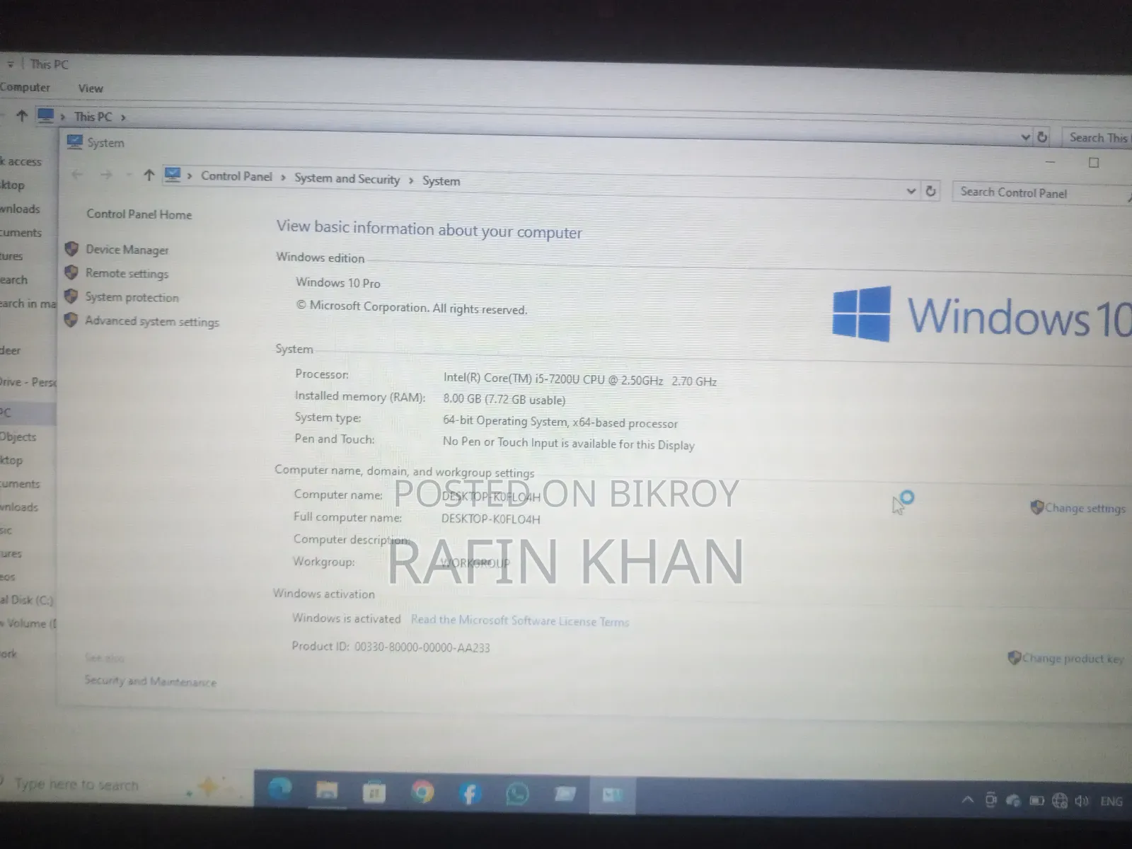Select the Product ID value text

pos(422,647)
